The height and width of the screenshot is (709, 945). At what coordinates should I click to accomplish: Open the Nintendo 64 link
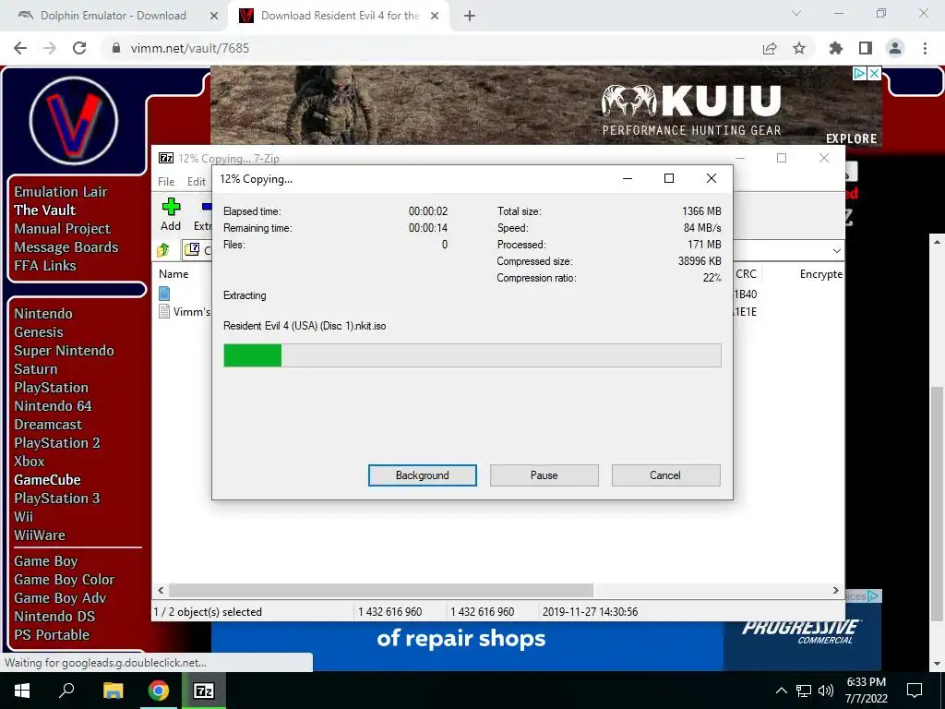[53, 406]
